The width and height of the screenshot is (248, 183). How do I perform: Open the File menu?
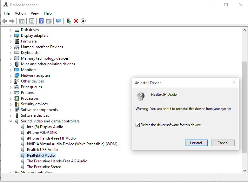point(7,13)
